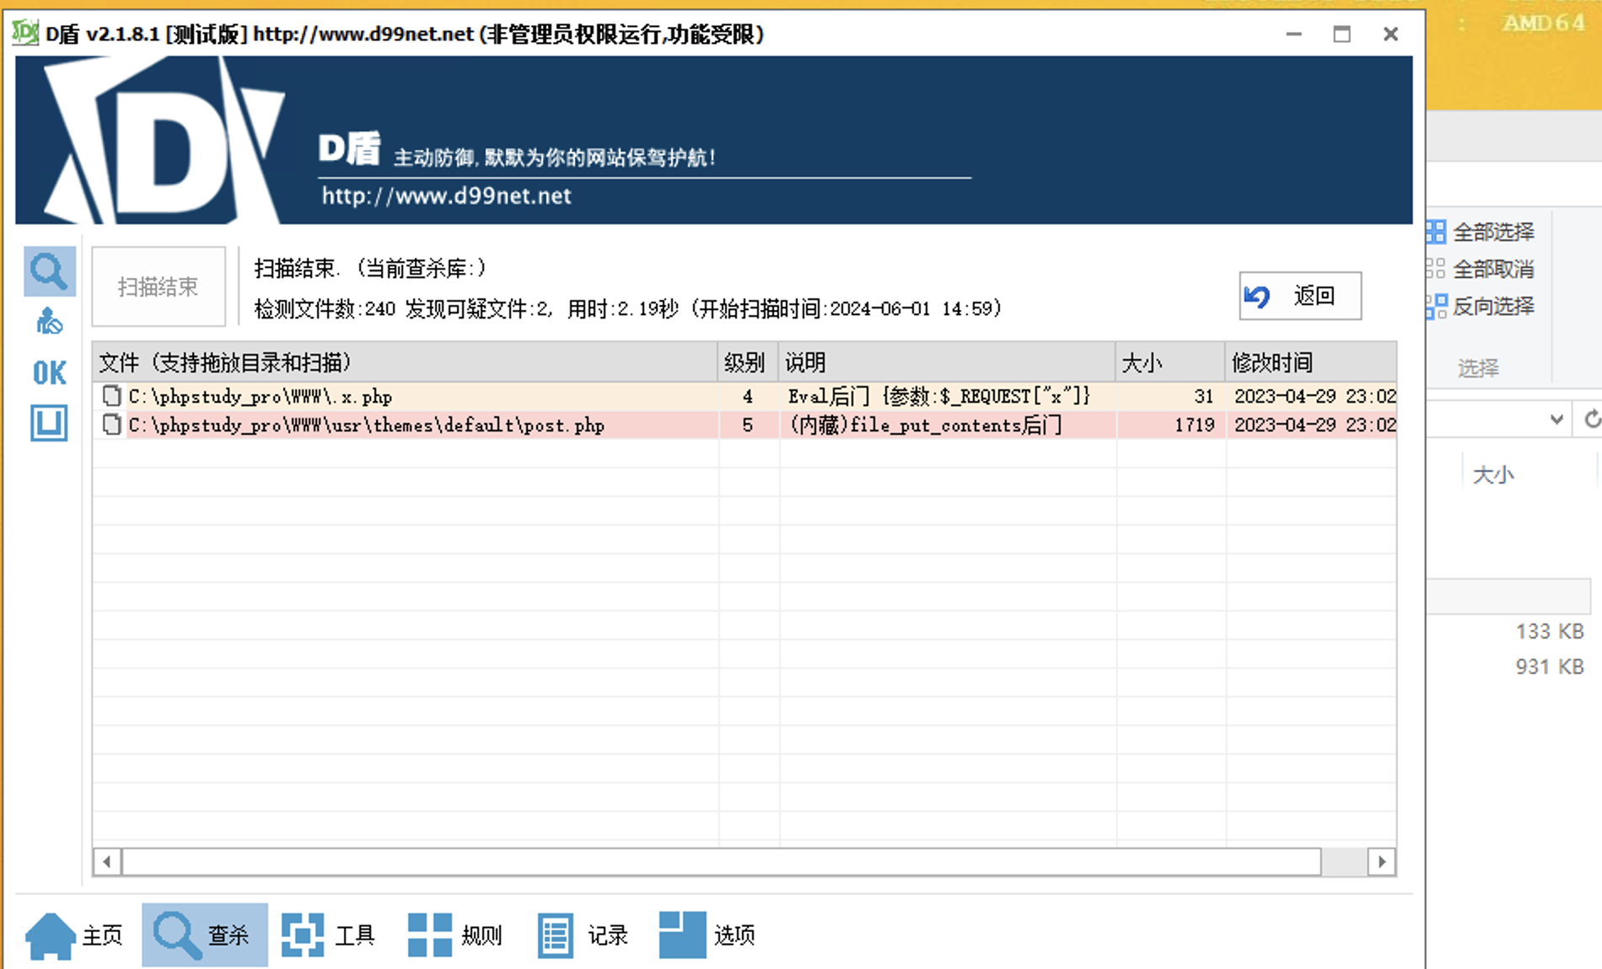Click the square box icon in left sidebar
Image resolution: width=1602 pixels, height=969 pixels.
pos(49,423)
